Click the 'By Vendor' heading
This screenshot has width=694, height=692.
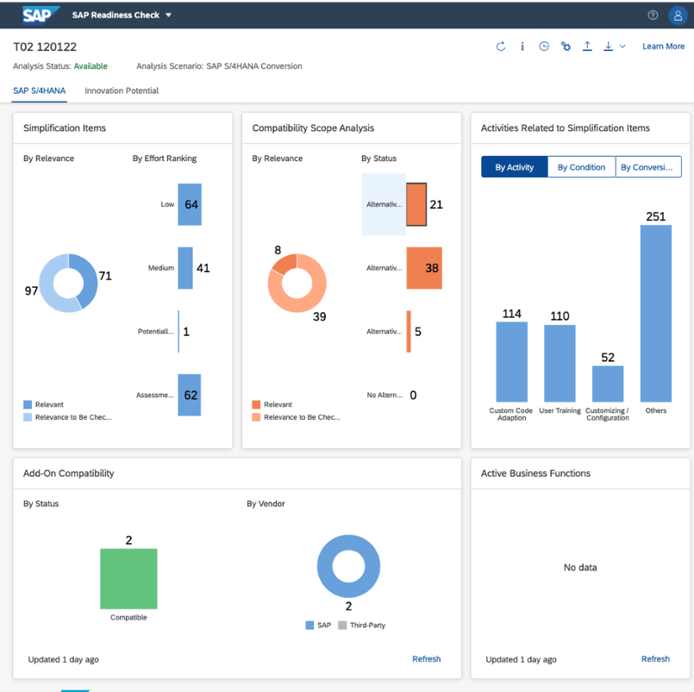point(266,503)
